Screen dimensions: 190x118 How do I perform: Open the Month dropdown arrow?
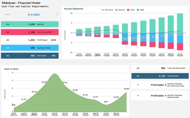click(x=57, y=15)
